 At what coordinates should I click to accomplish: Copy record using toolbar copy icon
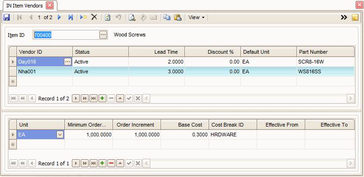tap(167, 17)
